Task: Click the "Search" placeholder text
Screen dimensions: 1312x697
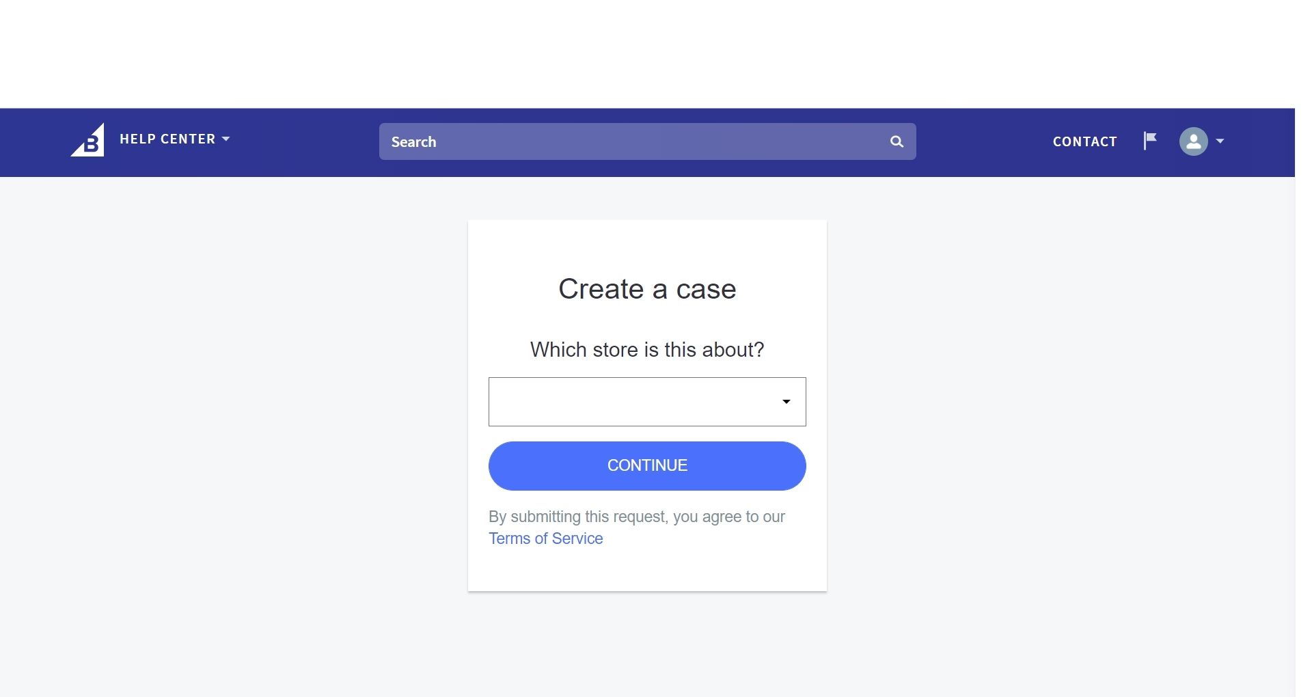Action: coord(413,142)
